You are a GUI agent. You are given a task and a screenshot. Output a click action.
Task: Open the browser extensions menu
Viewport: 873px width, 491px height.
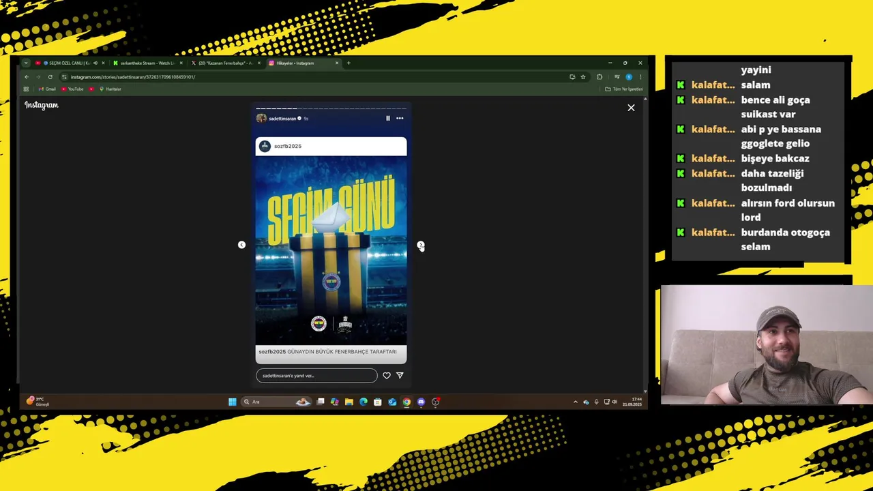[x=600, y=77]
